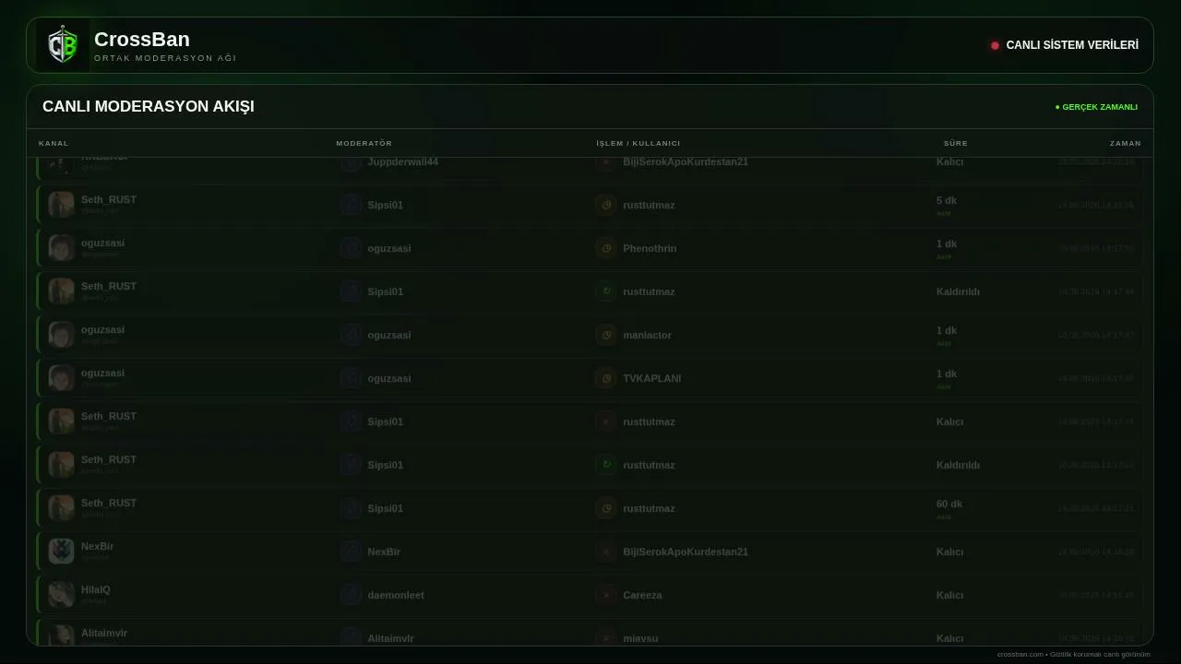The height and width of the screenshot is (664, 1181).
Task: Select SÜRE column header
Action: (955, 143)
